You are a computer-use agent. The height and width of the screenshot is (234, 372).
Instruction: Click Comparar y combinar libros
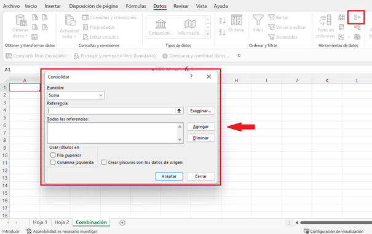pyautogui.click(x=196, y=56)
